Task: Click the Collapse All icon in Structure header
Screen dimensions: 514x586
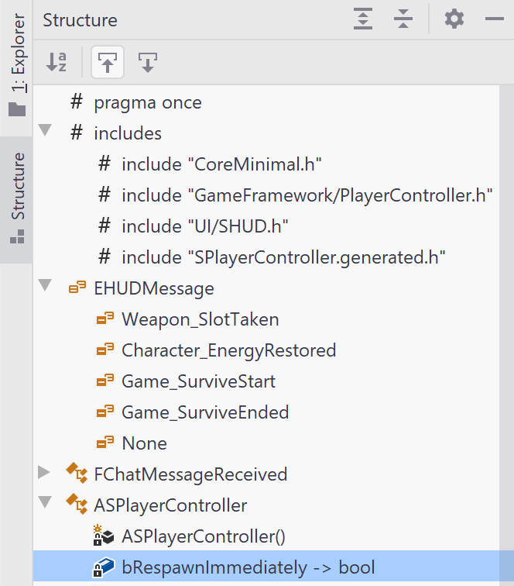Action: point(403,20)
